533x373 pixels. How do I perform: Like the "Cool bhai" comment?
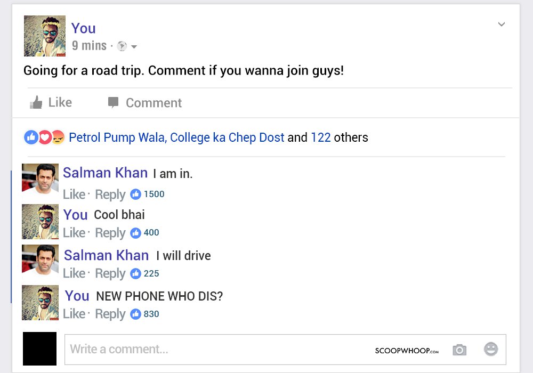74,233
